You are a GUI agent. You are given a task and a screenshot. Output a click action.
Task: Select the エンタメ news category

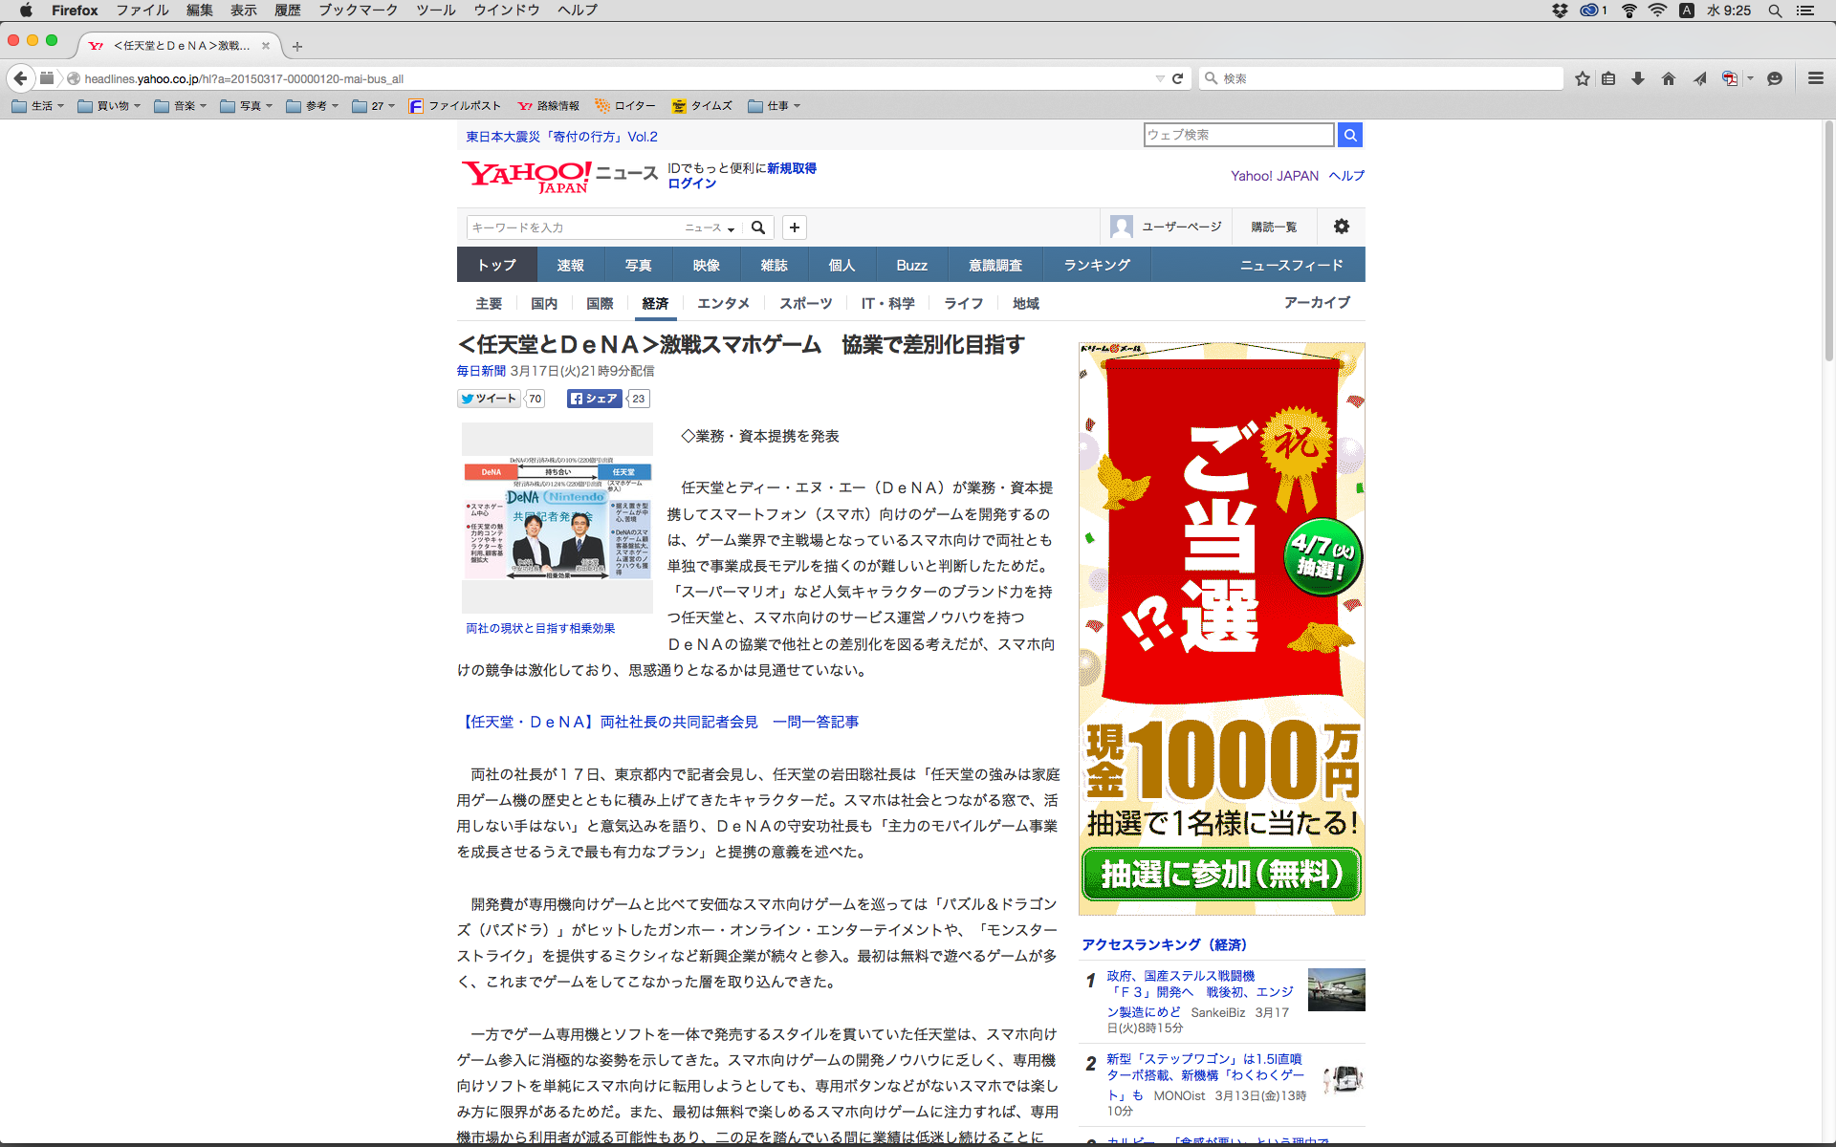point(723,303)
